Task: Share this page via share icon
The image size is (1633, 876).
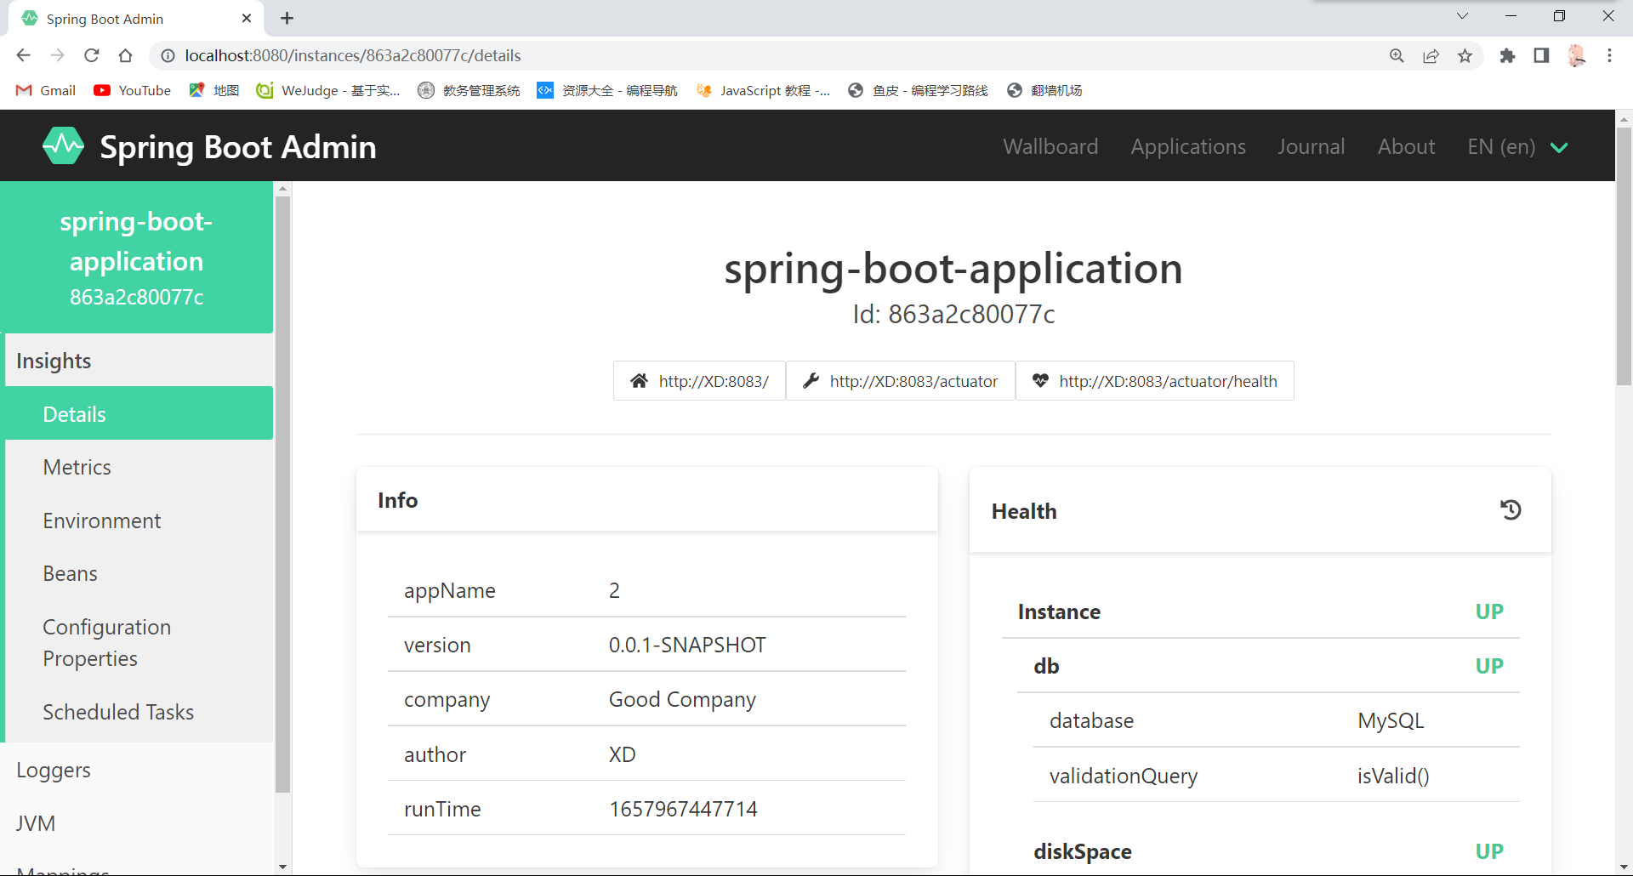Action: [x=1431, y=55]
